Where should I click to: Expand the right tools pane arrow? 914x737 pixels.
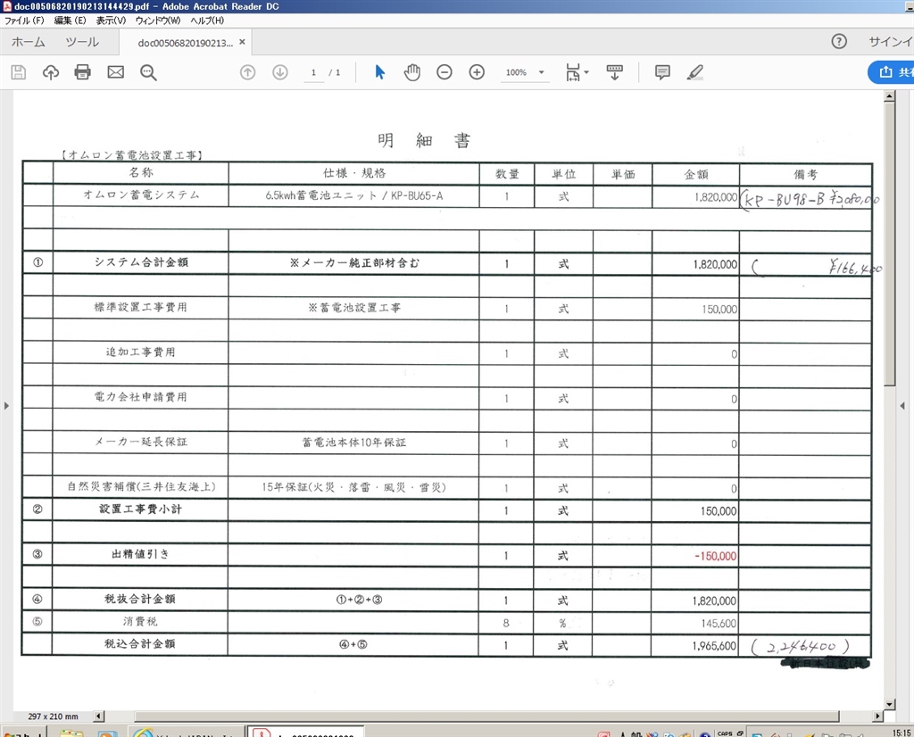pyautogui.click(x=902, y=405)
